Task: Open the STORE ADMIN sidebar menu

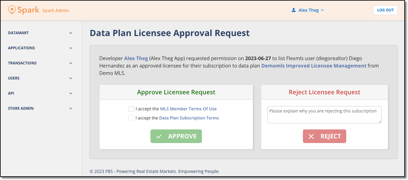Action: point(40,108)
